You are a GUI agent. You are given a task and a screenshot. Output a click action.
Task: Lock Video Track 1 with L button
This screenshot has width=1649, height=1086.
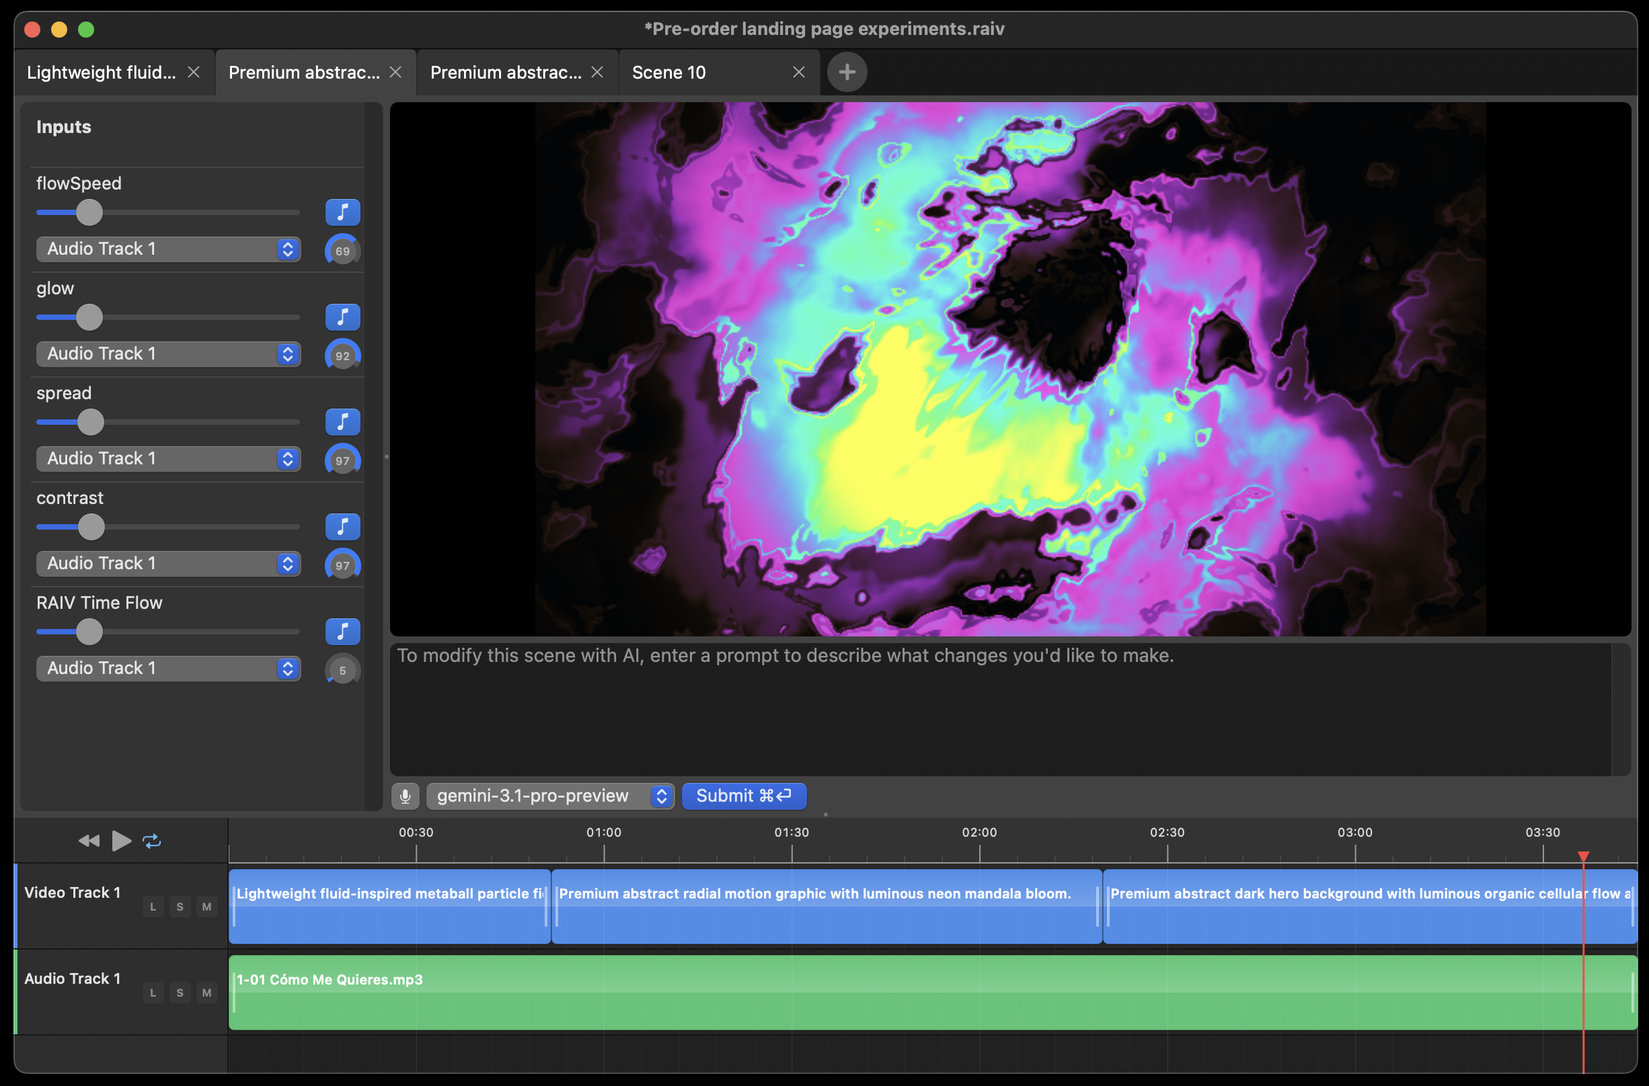coord(153,907)
